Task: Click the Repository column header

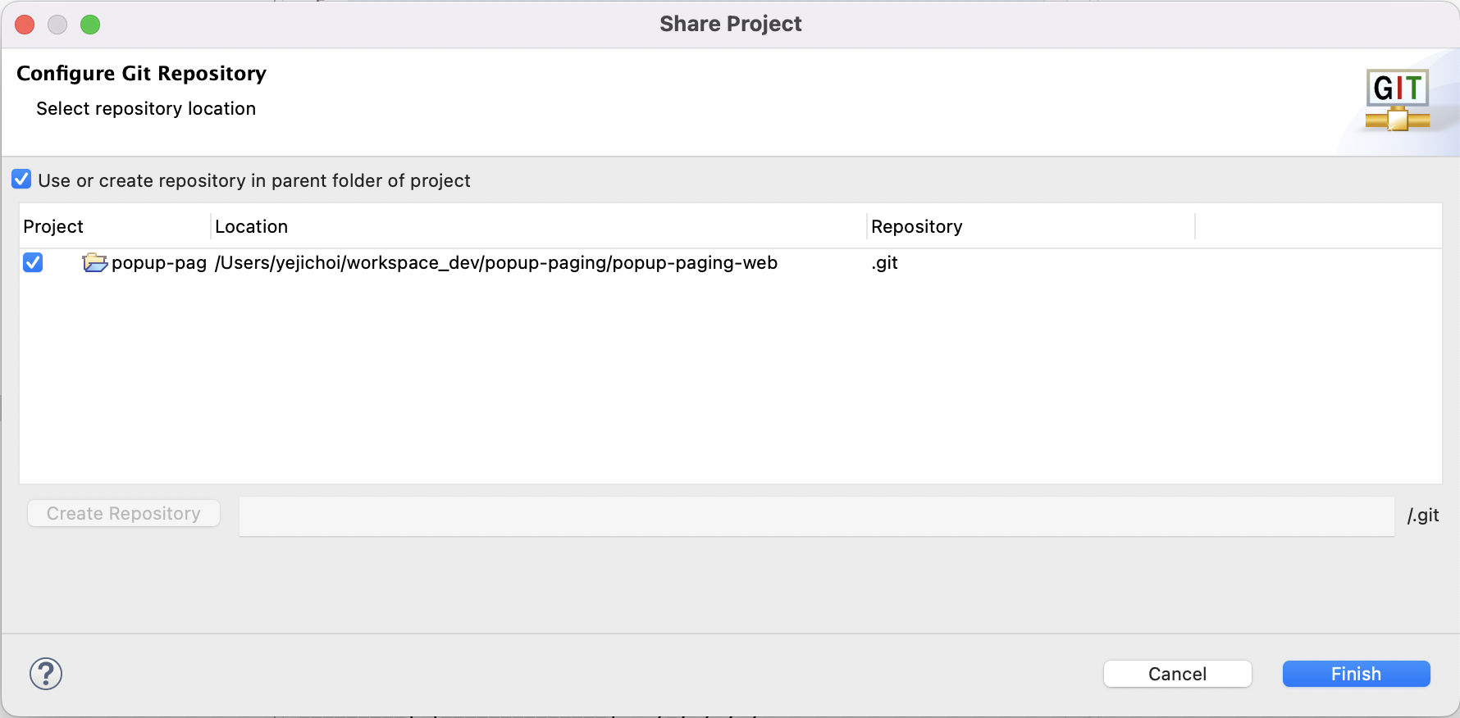Action: (x=916, y=226)
